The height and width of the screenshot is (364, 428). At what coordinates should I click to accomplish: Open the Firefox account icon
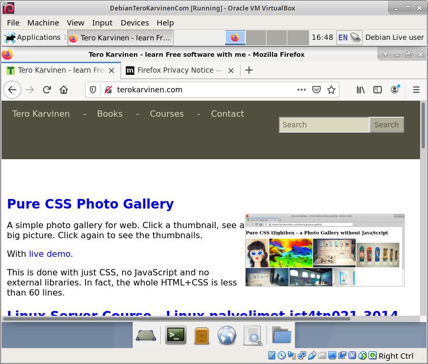(x=395, y=90)
